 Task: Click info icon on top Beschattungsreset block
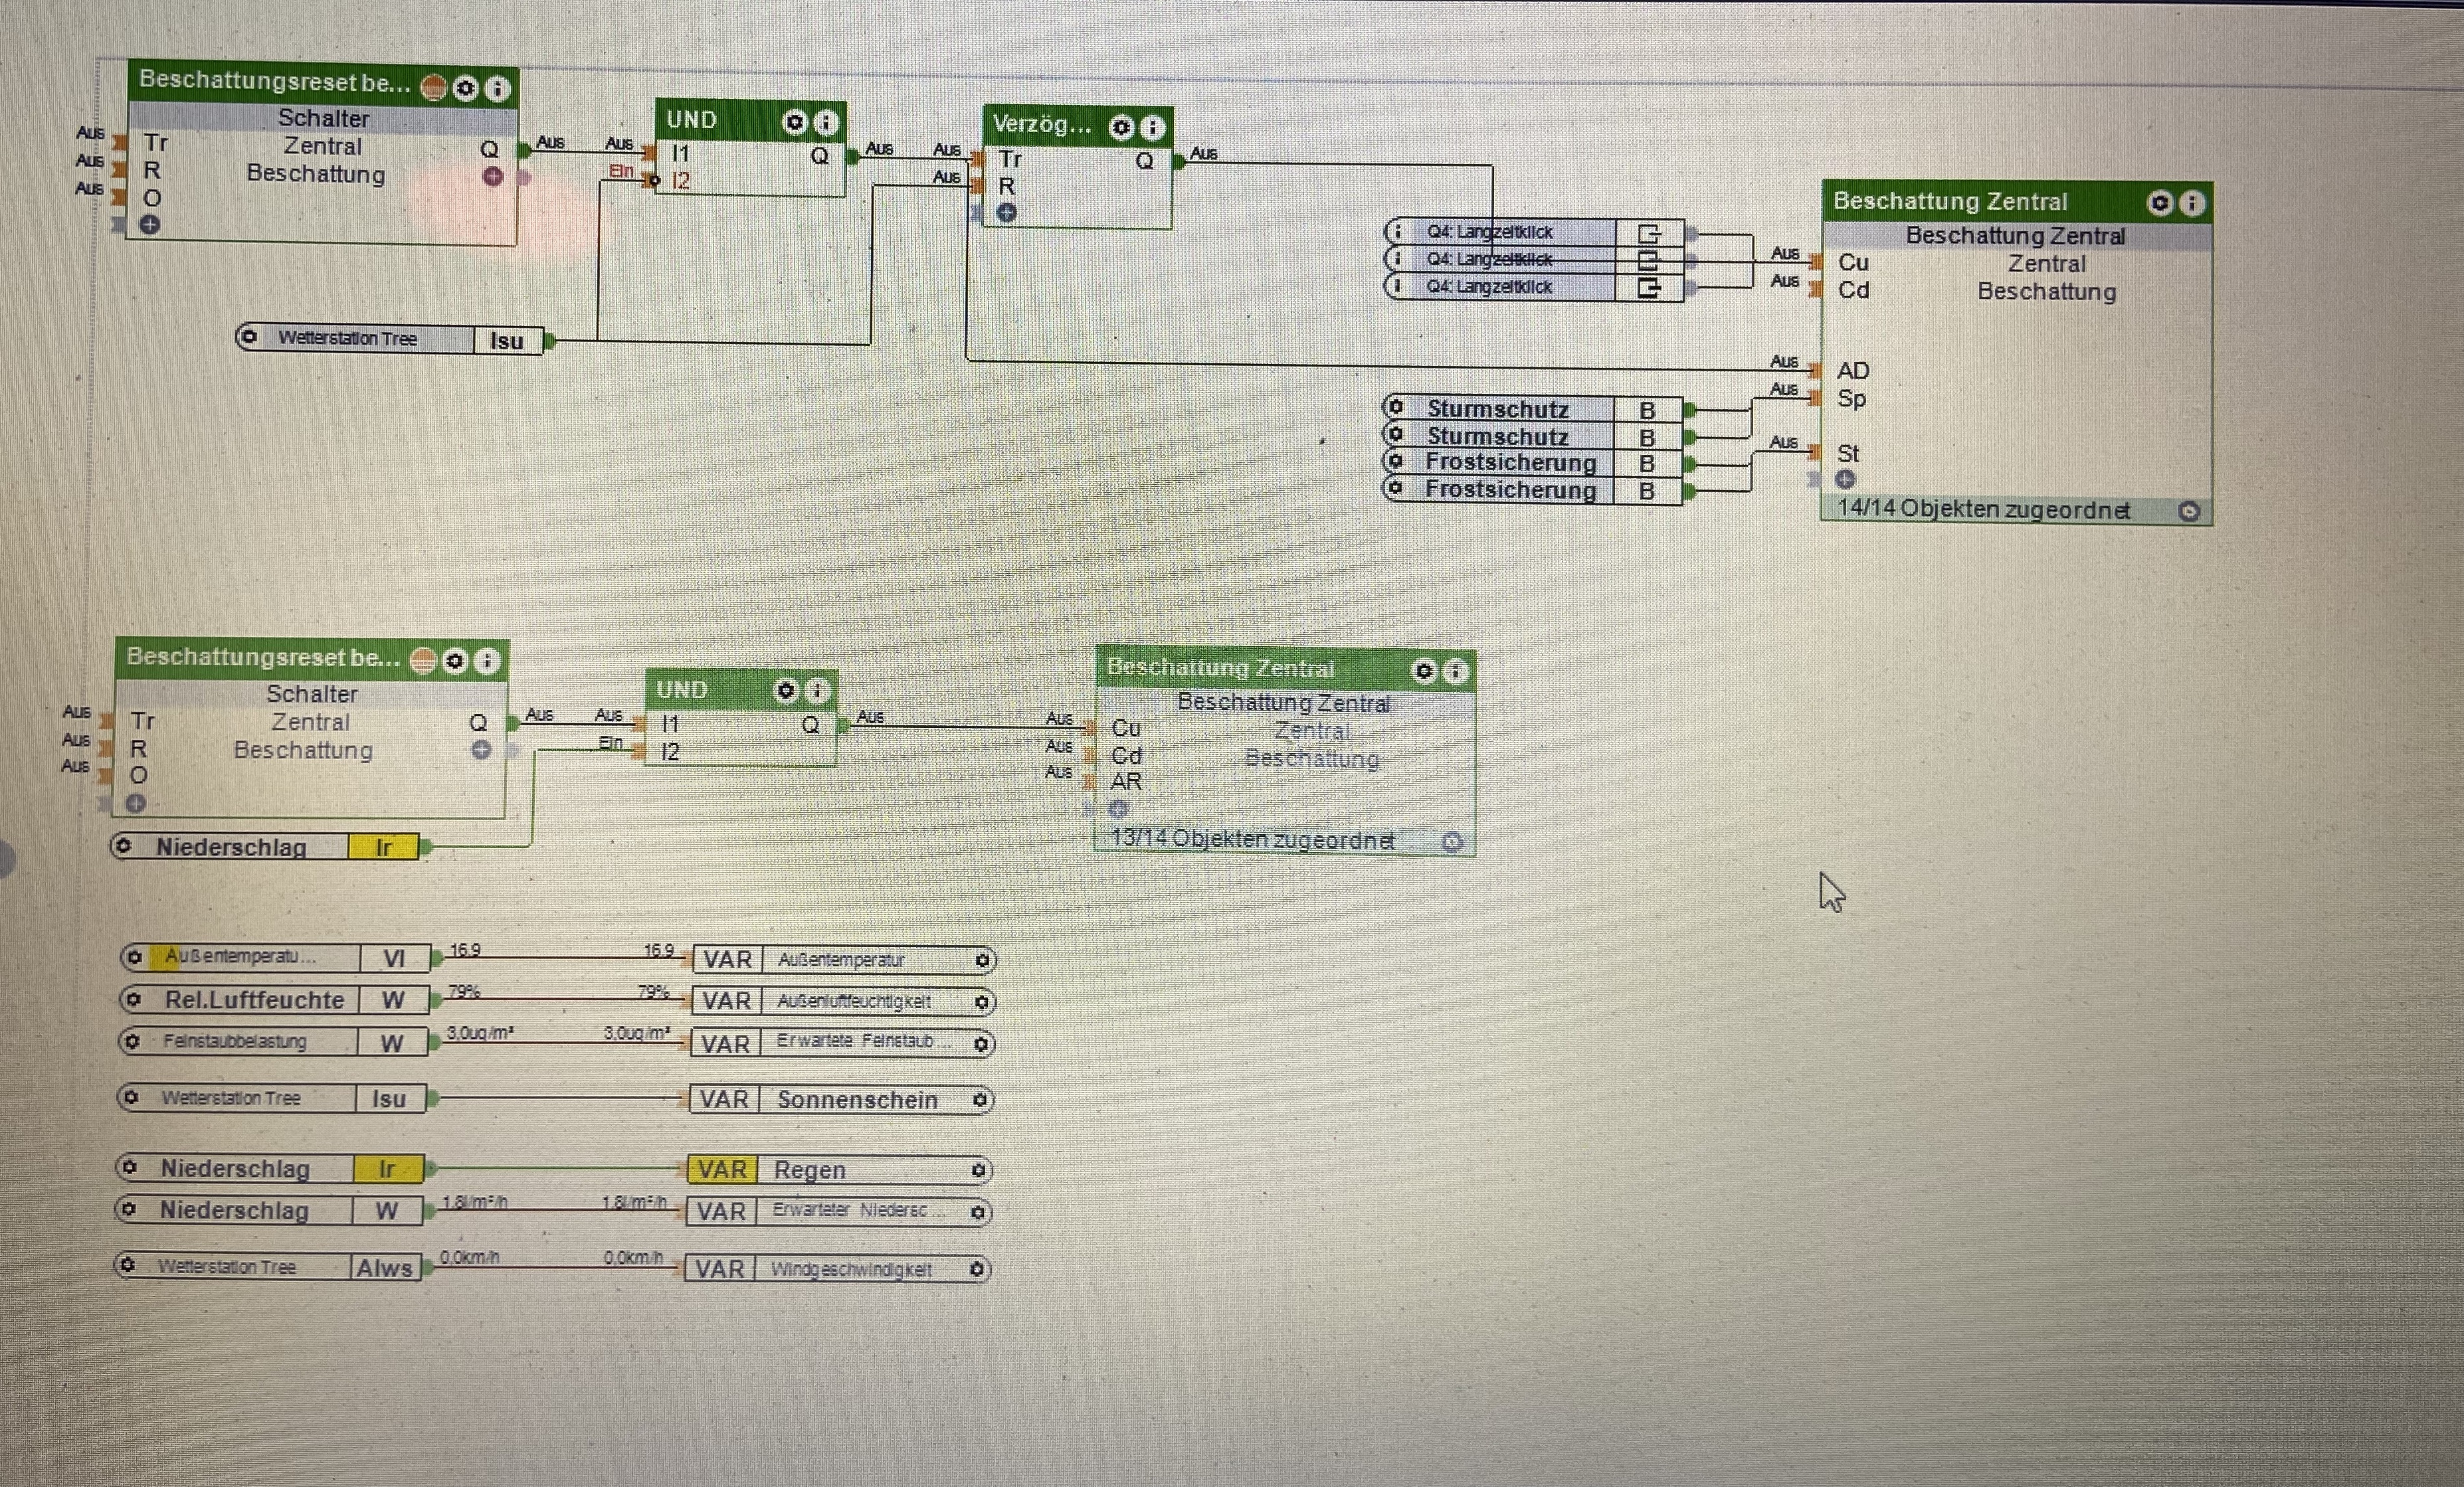pos(498,89)
